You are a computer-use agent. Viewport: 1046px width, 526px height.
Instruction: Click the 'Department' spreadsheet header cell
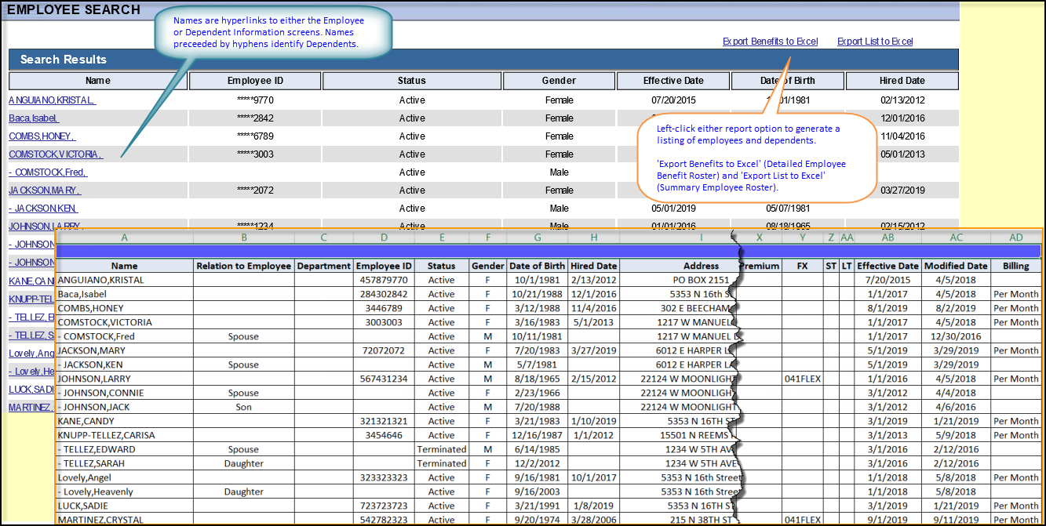[324, 266]
